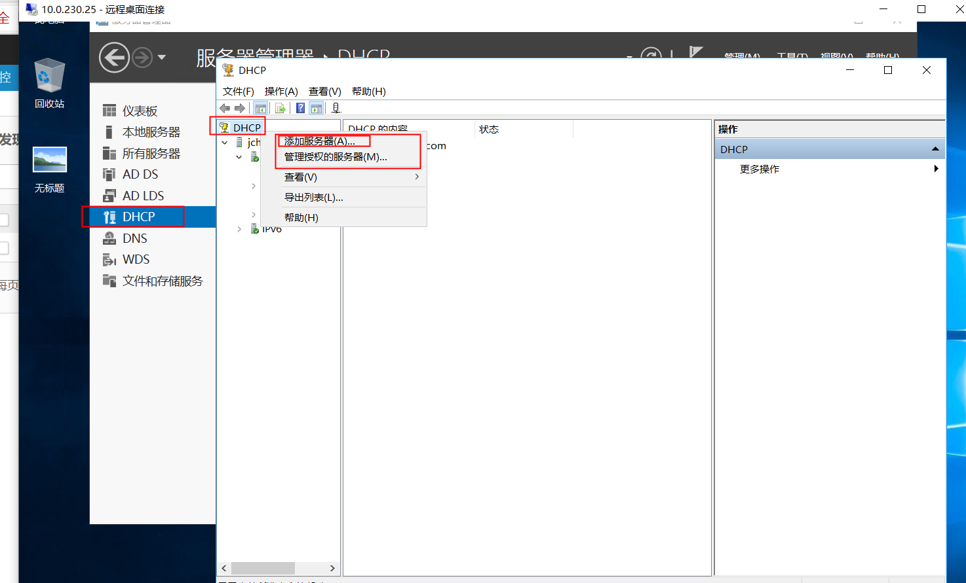Click the horizontal scrollbar thumb in tree pane
Image resolution: width=966 pixels, height=583 pixels.
(263, 568)
